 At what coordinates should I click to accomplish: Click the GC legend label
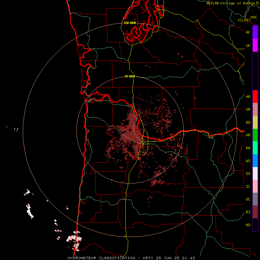coord(248,199)
